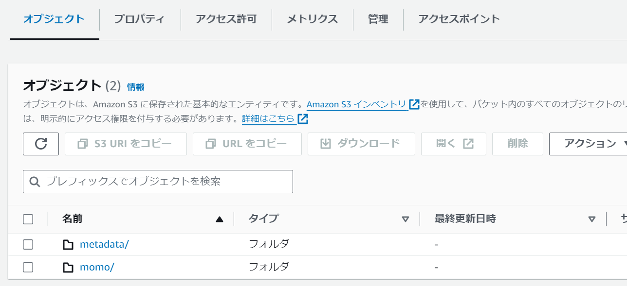627x286 pixels.
Task: Open the metadata/ folder link
Action: tap(104, 245)
